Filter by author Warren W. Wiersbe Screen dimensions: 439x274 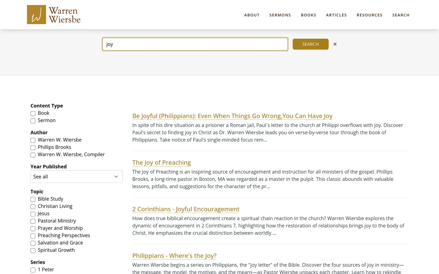coord(33,140)
